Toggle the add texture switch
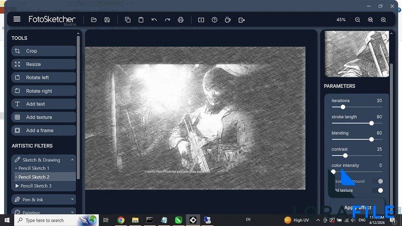This screenshot has width=402, height=226. (378, 190)
